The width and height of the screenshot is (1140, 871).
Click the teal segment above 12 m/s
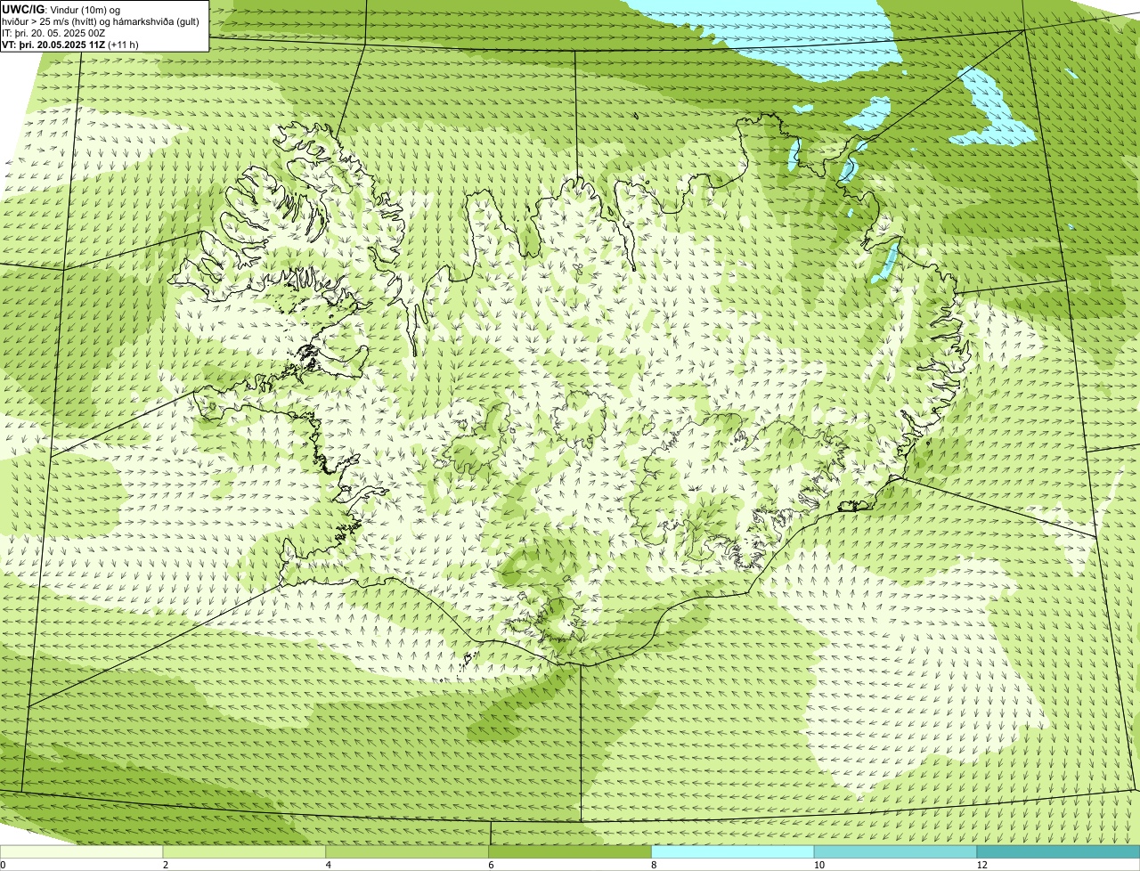pos(1058,851)
